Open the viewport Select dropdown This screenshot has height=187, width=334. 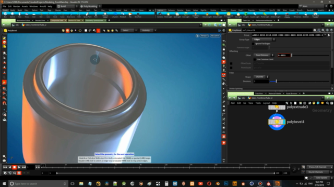(129, 31)
